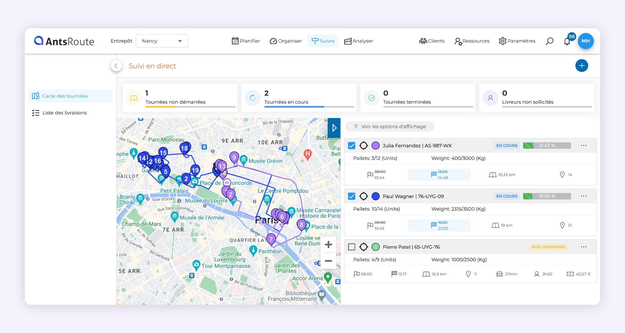This screenshot has width=625, height=333.
Task: Open the MH user avatar
Action: click(585, 41)
